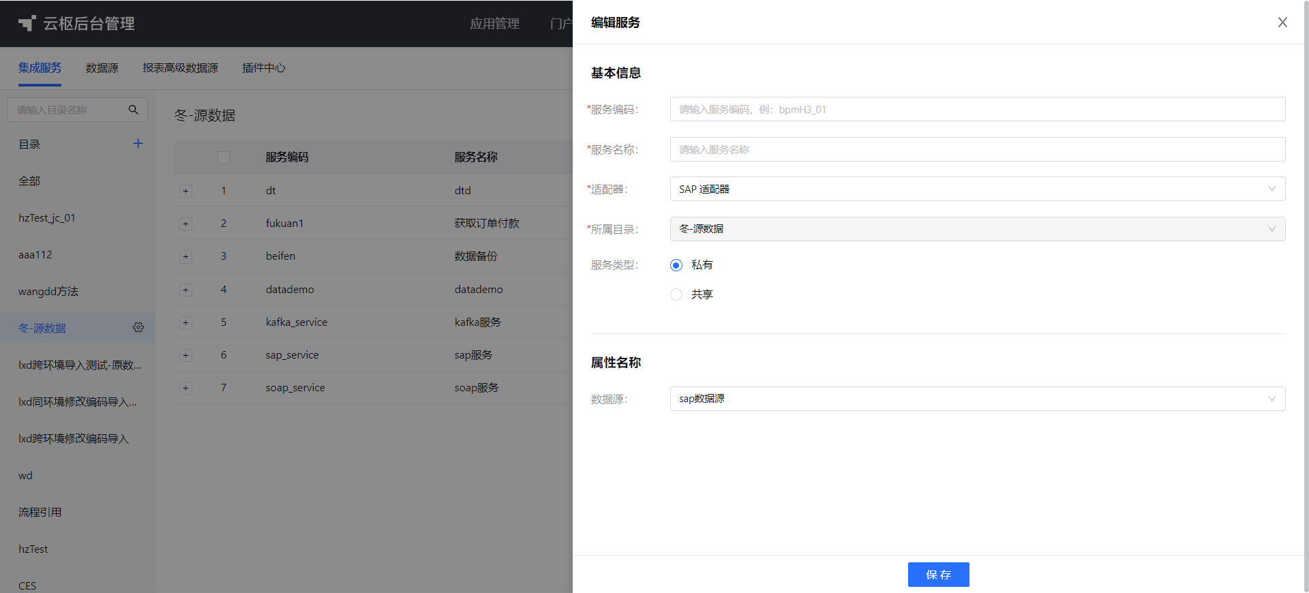The height and width of the screenshot is (593, 1309).
Task: Click service code cell sap_service
Action: [292, 354]
